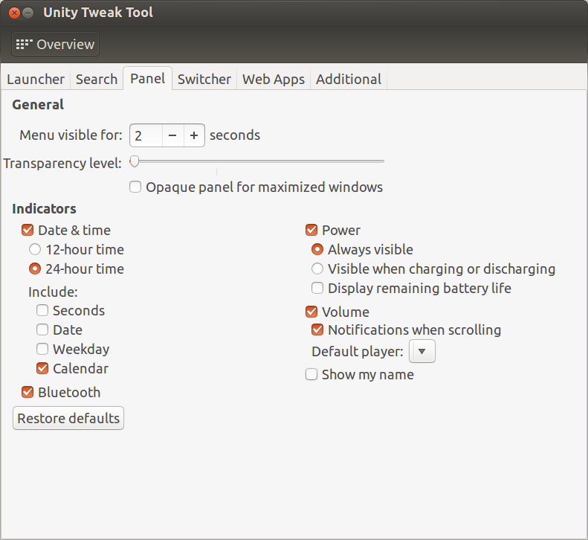Minimize the Unity Tweak Tool window
This screenshot has height=540, width=588.
coord(28,13)
